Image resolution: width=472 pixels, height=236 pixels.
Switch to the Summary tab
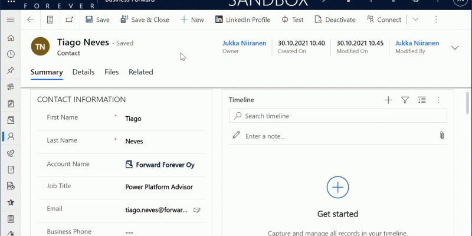point(47,72)
